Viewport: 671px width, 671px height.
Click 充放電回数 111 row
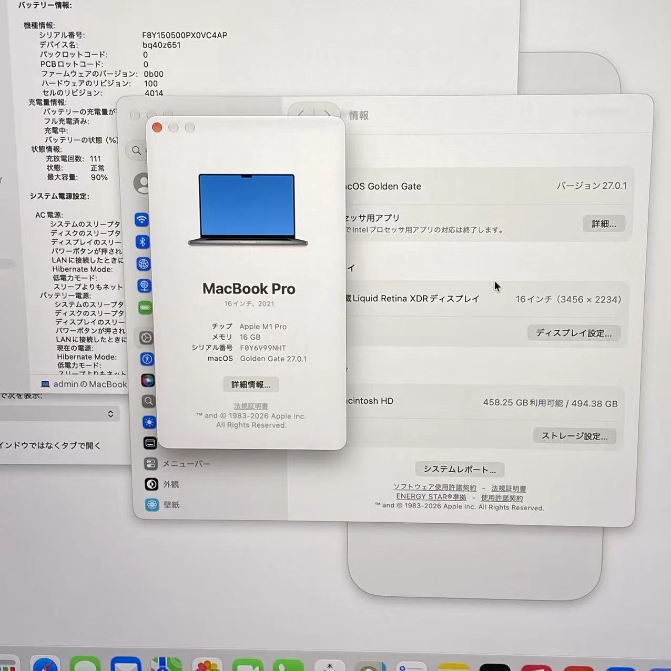pyautogui.click(x=73, y=159)
